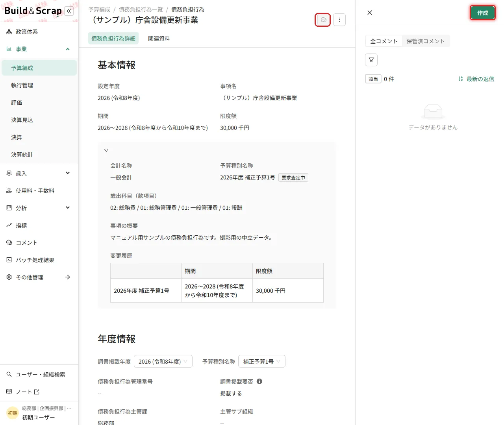The image size is (504, 425).
Task: Click the その他管理 gear icon
Action: pos(9,277)
